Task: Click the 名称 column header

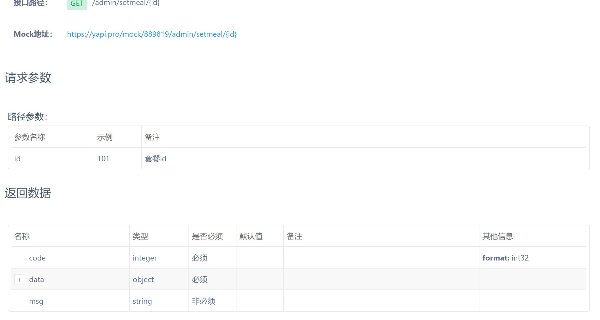Action: click(22, 237)
